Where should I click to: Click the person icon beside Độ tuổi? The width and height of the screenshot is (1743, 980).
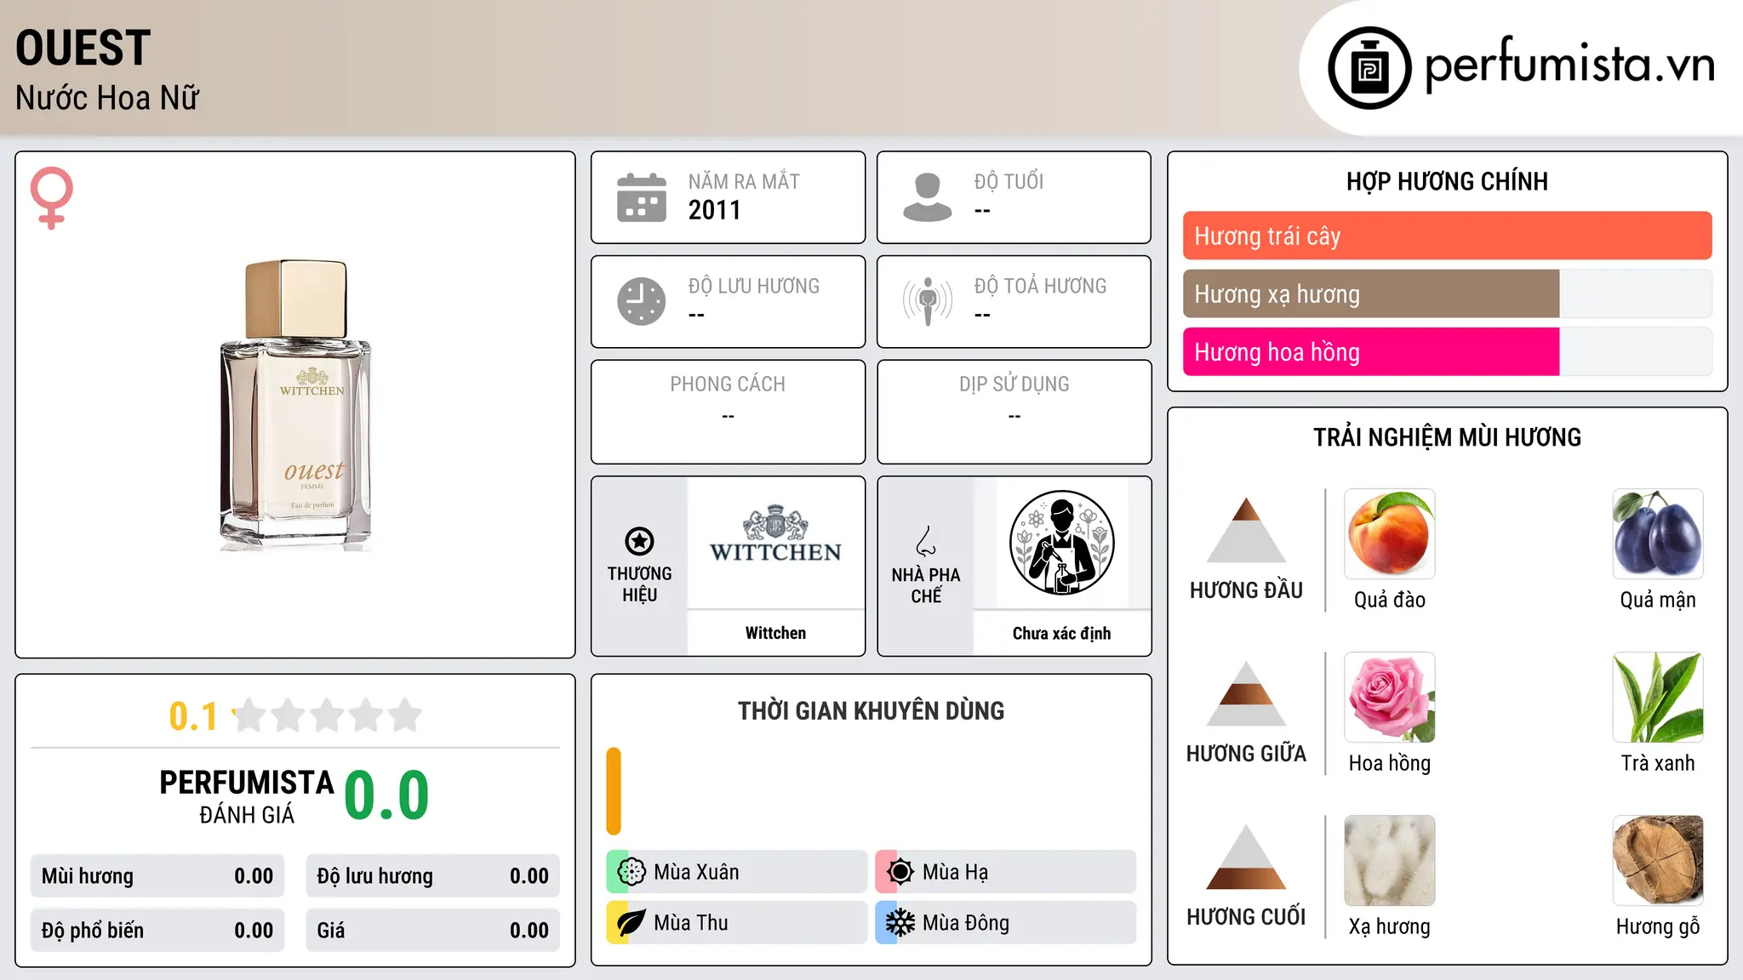point(928,197)
